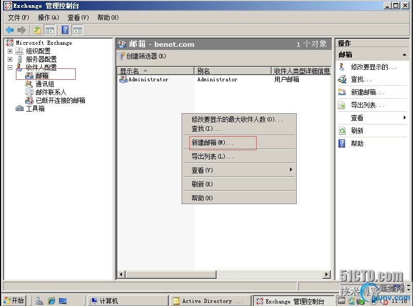
Task: Sort by 收件人类型详细信息 column header
Action: 301,71
